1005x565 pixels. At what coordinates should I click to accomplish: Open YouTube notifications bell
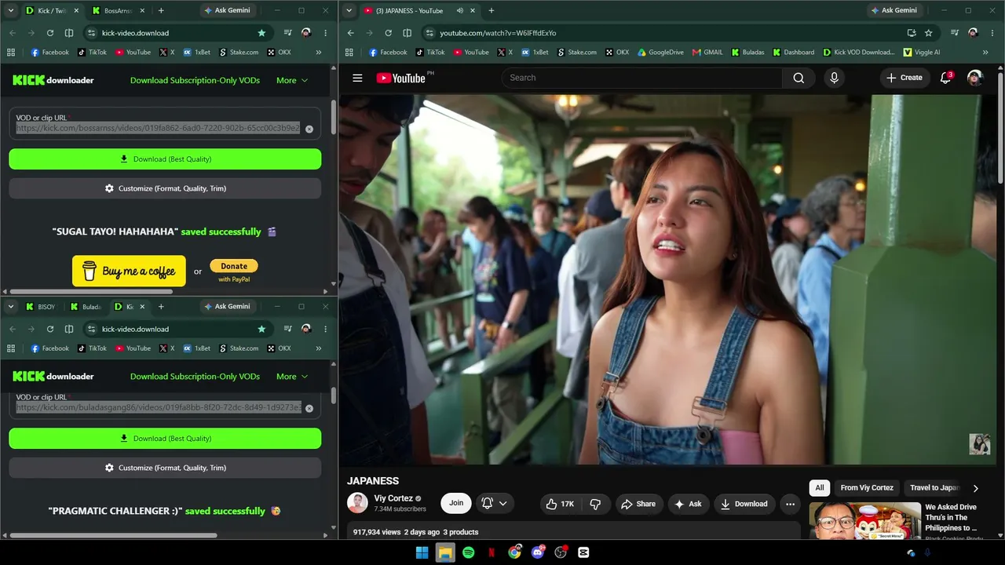(946, 78)
